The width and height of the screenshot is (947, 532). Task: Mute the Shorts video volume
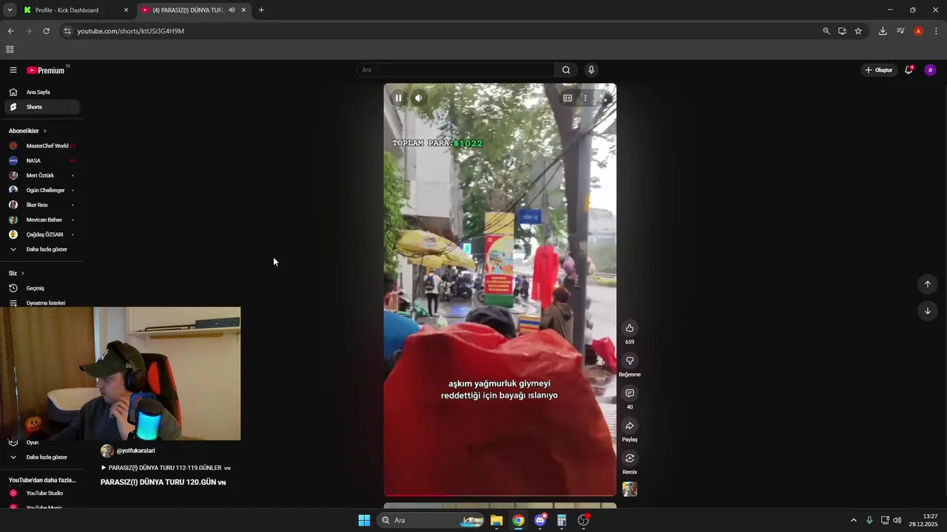tap(419, 98)
